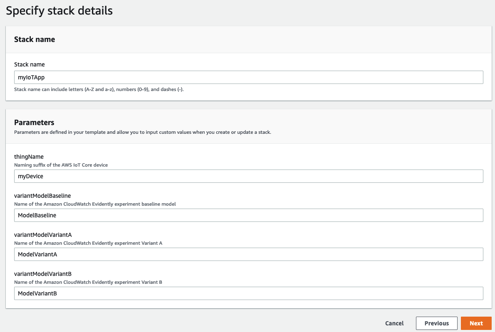The width and height of the screenshot is (495, 332).
Task: Click the Specify stack details heading
Action: (59, 10)
